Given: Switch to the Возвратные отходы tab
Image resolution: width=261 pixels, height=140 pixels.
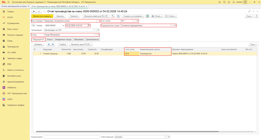Looking at the screenshot, I should click(x=63, y=39).
